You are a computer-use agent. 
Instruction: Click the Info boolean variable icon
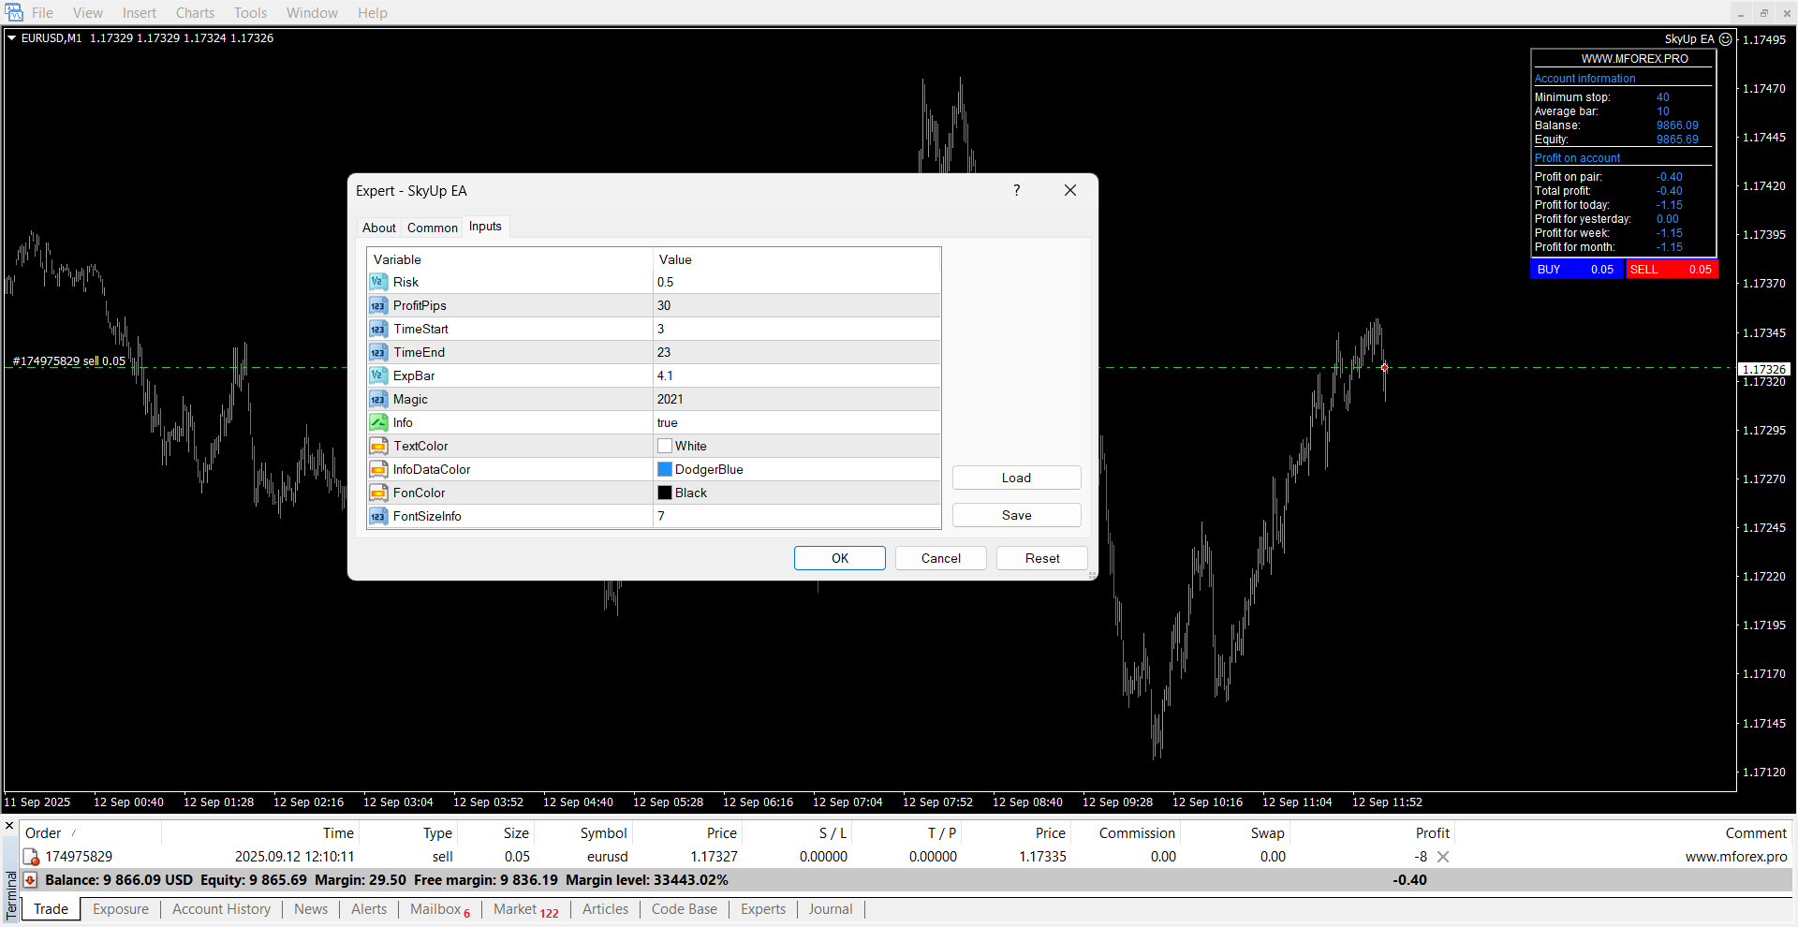(x=378, y=422)
